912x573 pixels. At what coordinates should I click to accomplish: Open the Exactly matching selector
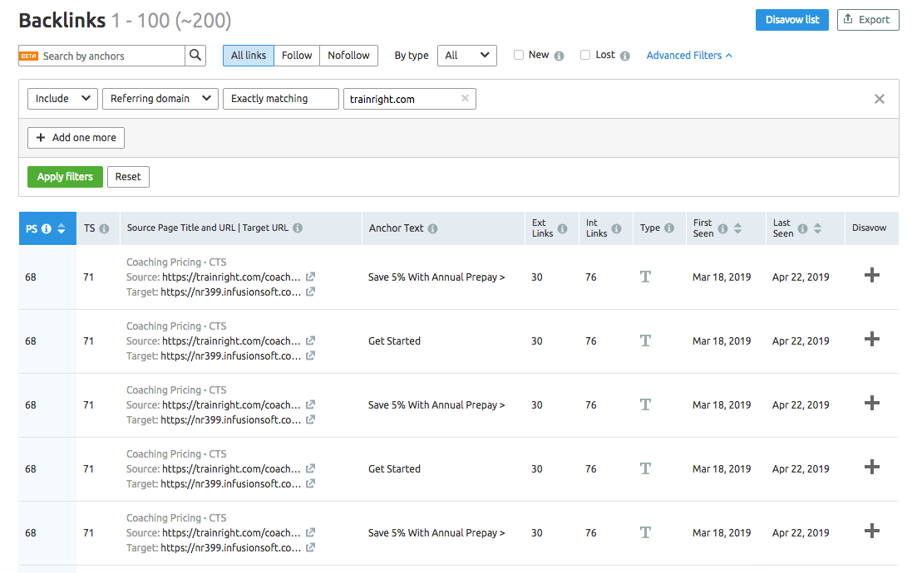click(x=281, y=98)
